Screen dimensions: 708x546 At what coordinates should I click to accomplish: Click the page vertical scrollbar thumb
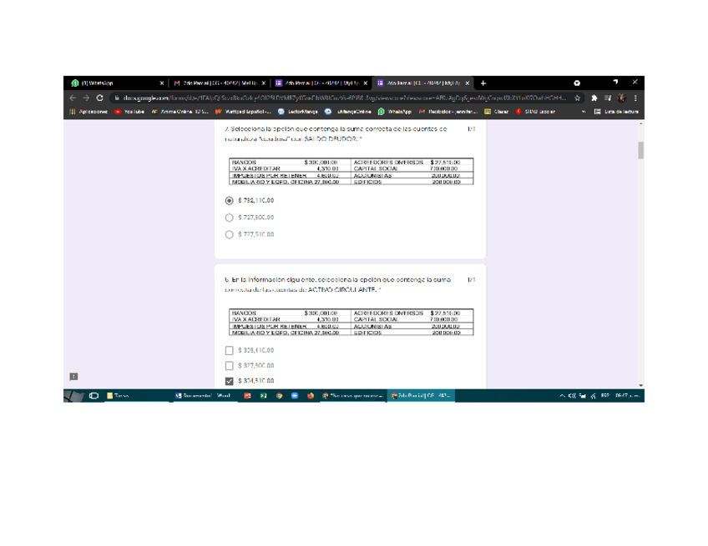tap(640, 150)
